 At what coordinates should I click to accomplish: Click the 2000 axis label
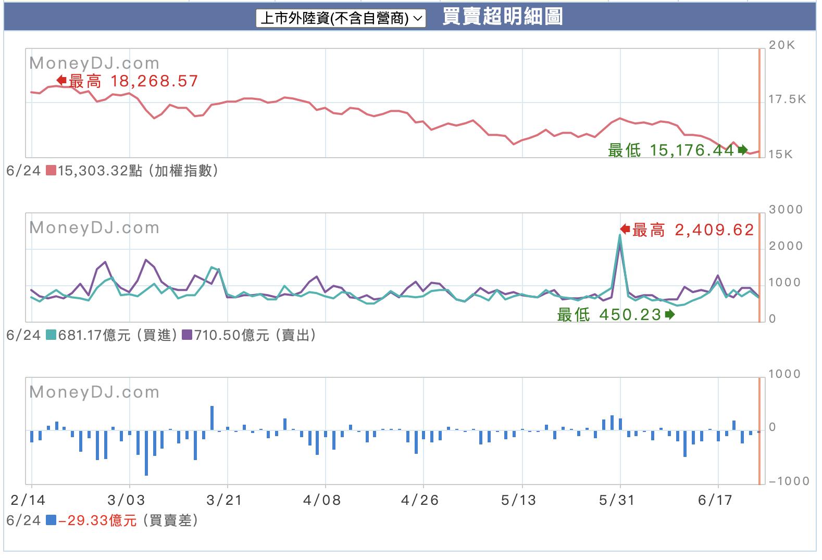pyautogui.click(x=786, y=246)
